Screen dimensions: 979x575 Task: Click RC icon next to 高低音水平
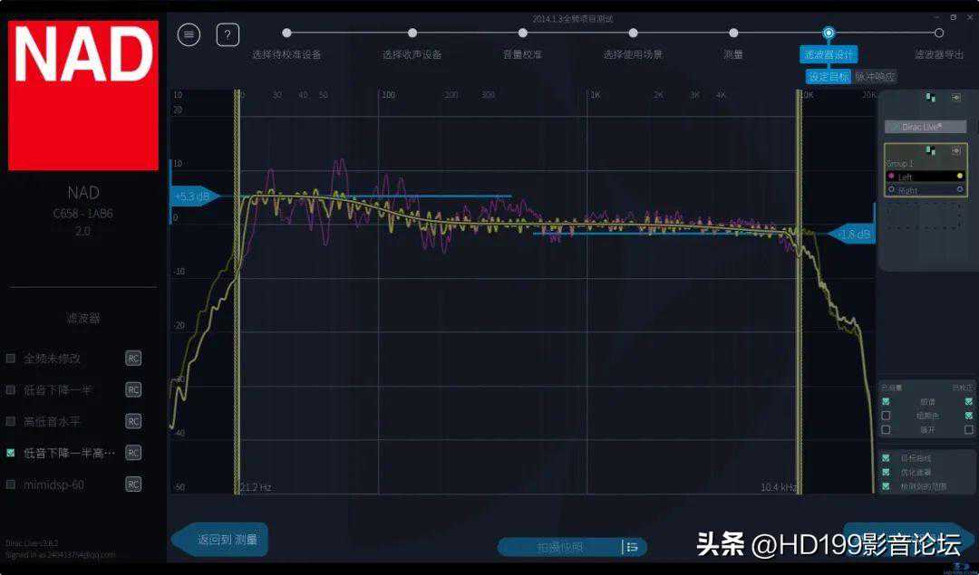pos(133,421)
